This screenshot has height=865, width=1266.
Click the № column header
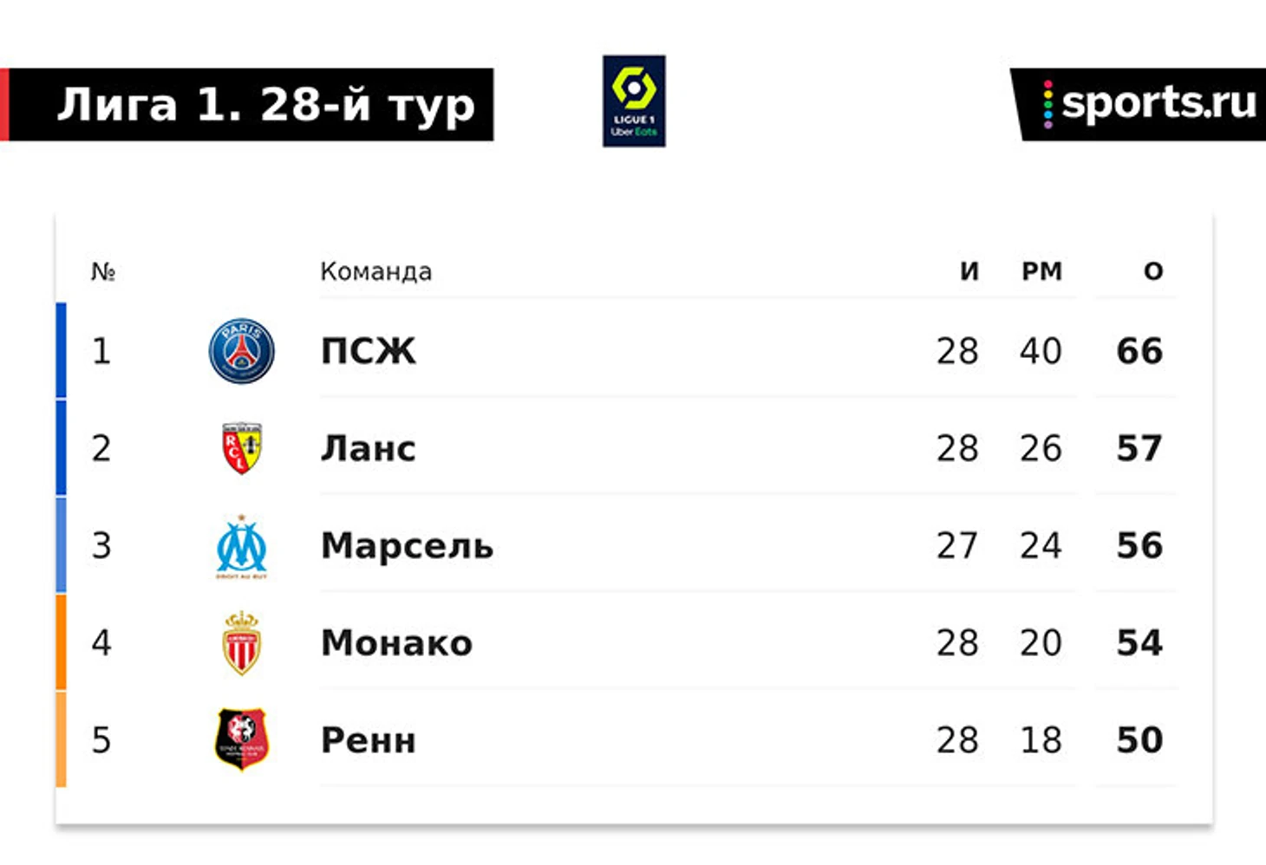[103, 271]
